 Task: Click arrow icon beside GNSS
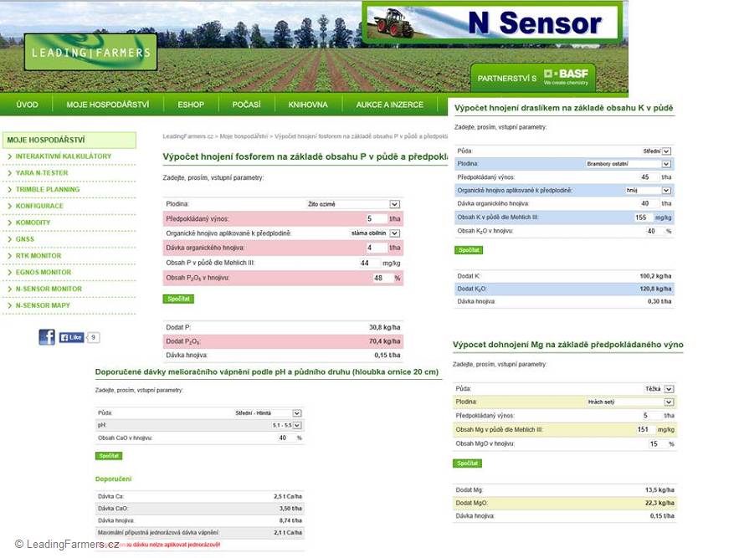click(9, 239)
